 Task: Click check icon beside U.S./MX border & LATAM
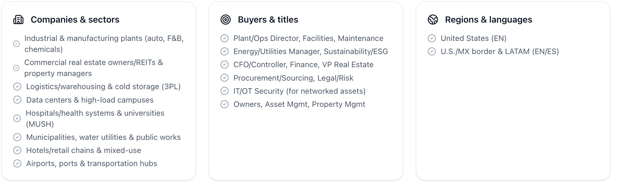tap(432, 52)
